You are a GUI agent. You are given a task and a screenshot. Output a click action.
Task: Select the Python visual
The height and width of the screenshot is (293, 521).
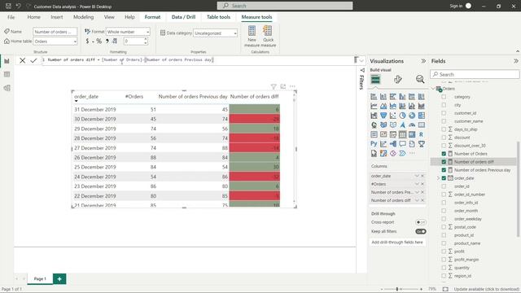pyautogui.click(x=374, y=144)
